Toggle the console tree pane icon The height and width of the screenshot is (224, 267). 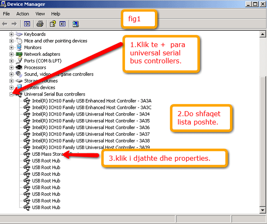pos(27,24)
